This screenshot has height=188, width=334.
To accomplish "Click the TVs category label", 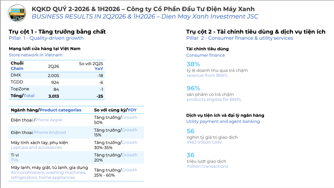I will pyautogui.click(x=15, y=160).
